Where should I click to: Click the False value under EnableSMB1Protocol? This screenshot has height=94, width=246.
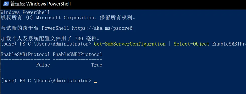(43, 65)
